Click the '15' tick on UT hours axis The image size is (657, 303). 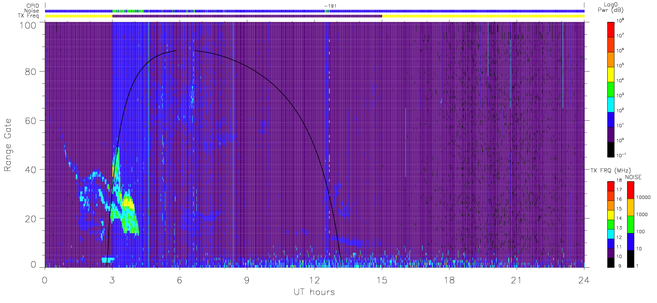382,279
